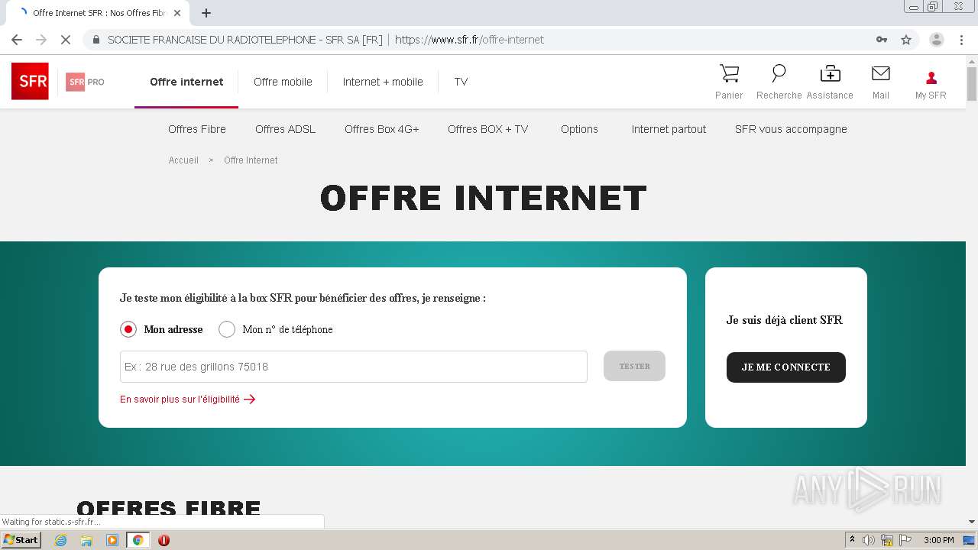Open the Options submenu
The height and width of the screenshot is (550, 978).
click(x=579, y=129)
